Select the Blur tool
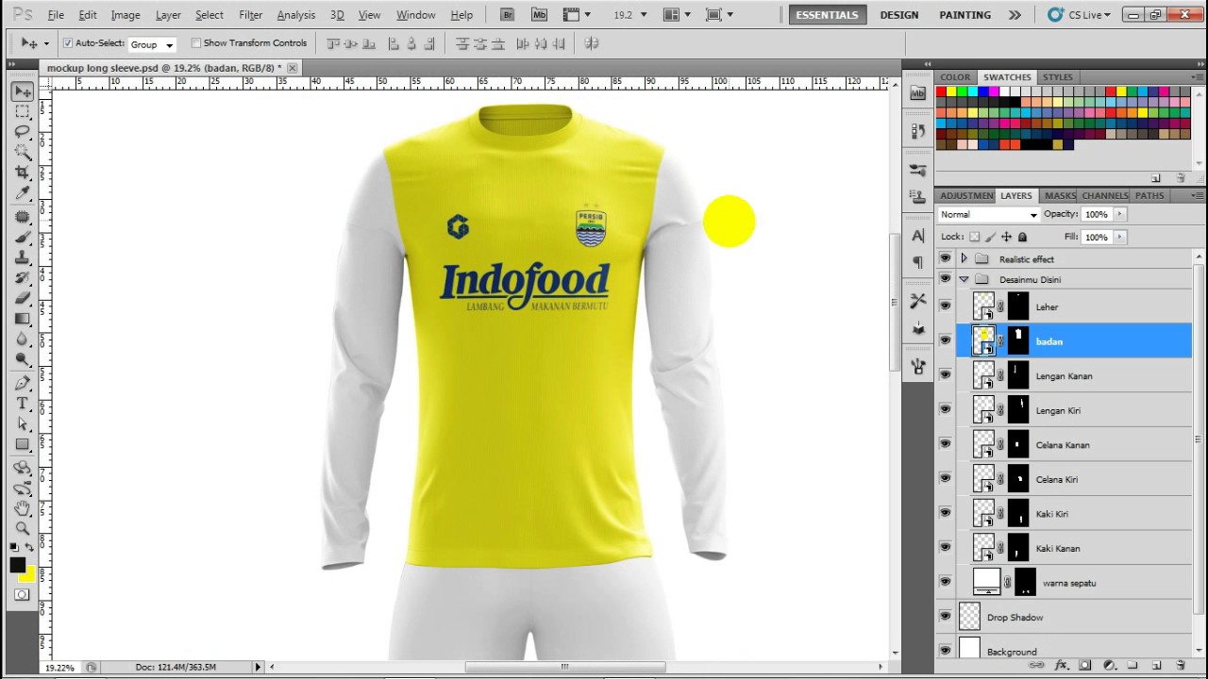 tap(23, 339)
